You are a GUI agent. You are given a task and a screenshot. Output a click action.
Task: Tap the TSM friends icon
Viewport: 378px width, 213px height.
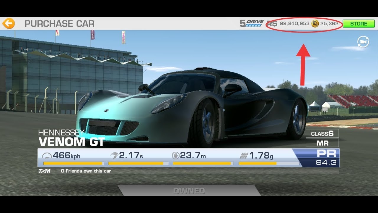point(44,171)
